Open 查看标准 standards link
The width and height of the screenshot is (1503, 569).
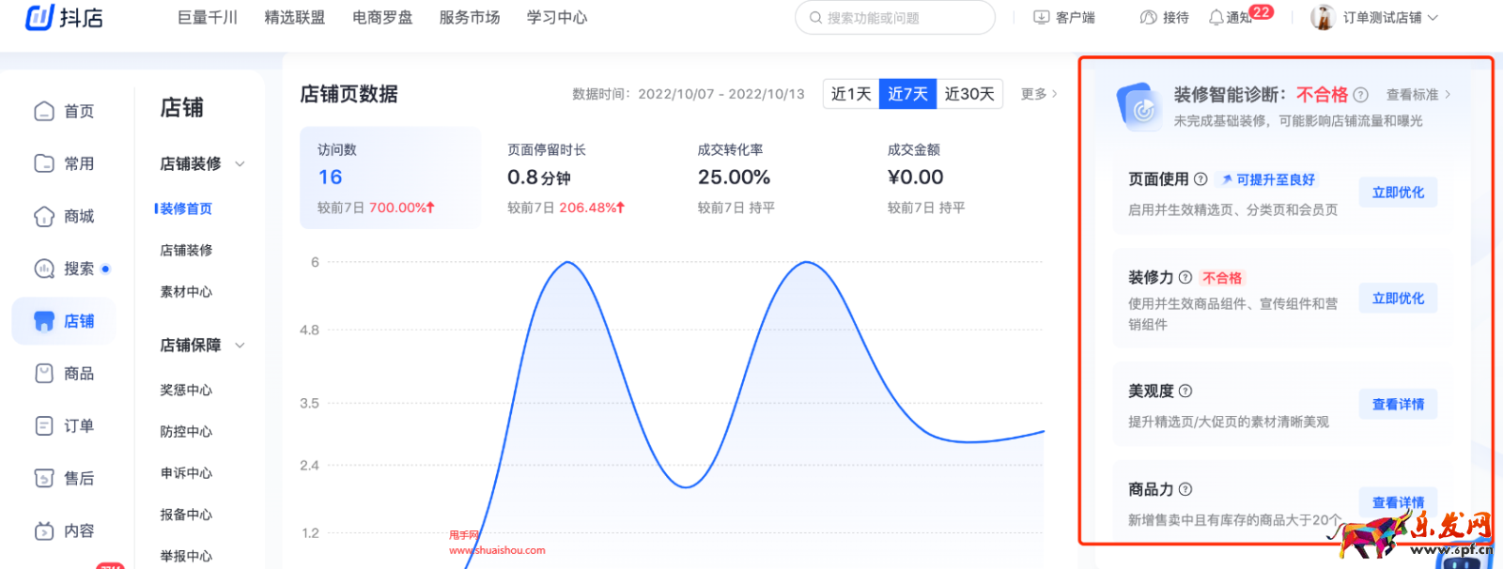[x=1418, y=95]
